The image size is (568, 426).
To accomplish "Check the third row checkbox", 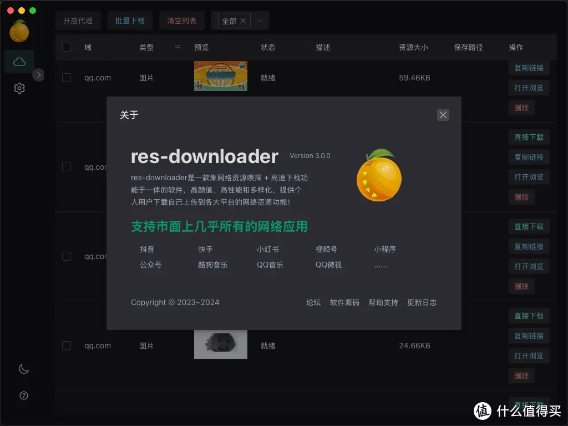I will coord(67,256).
